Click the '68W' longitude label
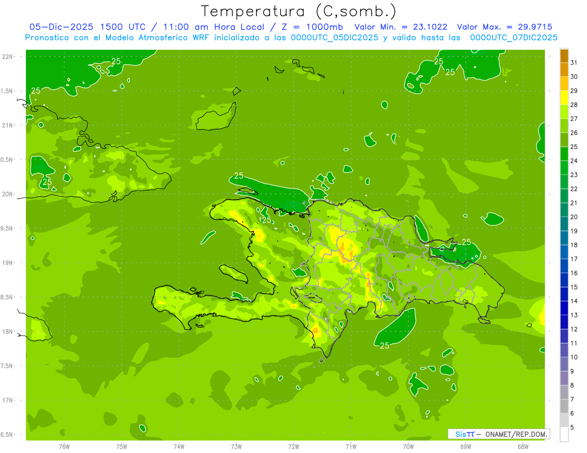 (523, 446)
